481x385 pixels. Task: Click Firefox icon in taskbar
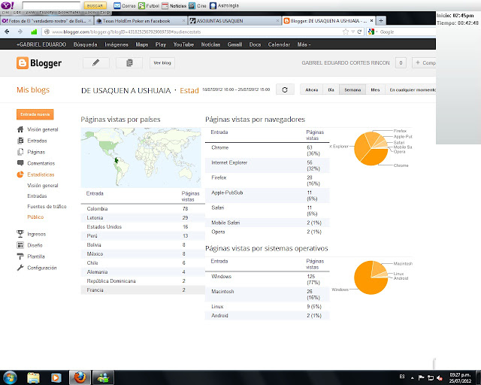(80, 377)
